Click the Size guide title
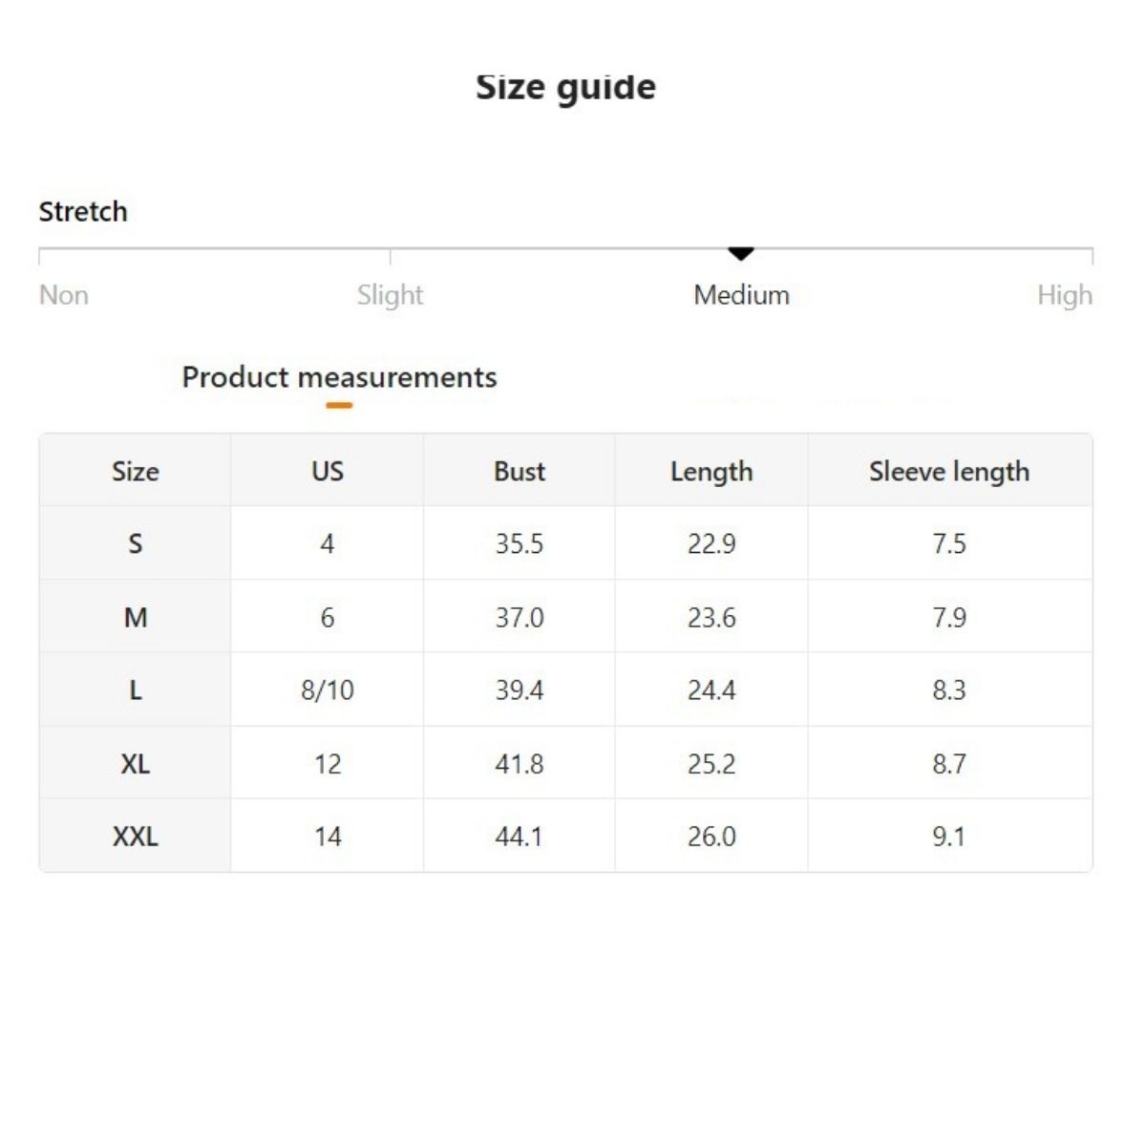 pos(565,87)
